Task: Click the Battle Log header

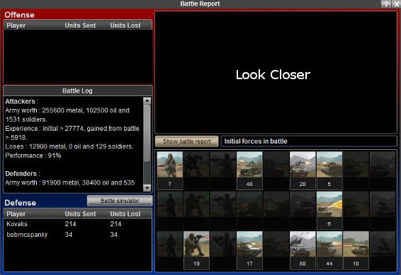Action: point(77,90)
